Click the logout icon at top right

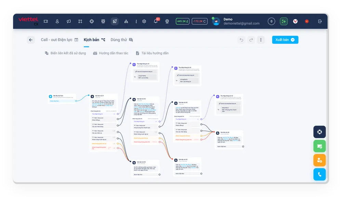point(320,21)
